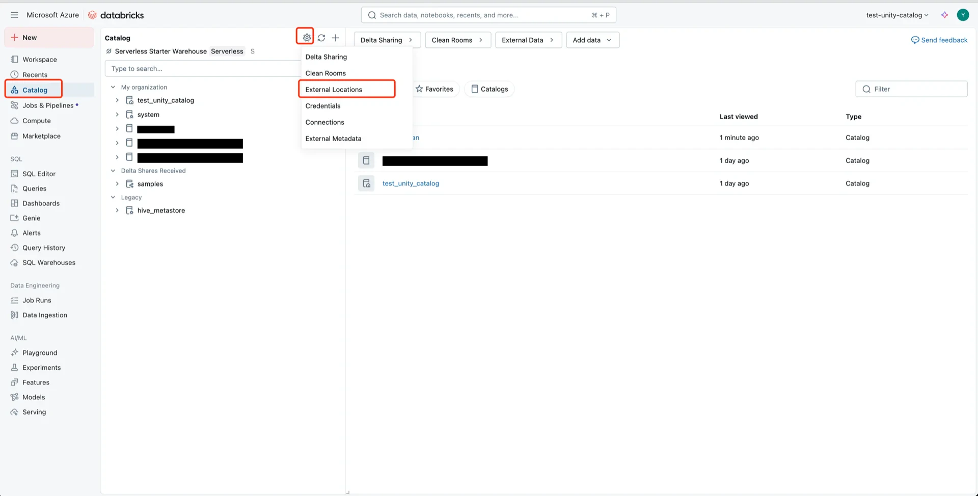Click the catalog Type to search field
The width and height of the screenshot is (978, 496).
[x=203, y=68]
